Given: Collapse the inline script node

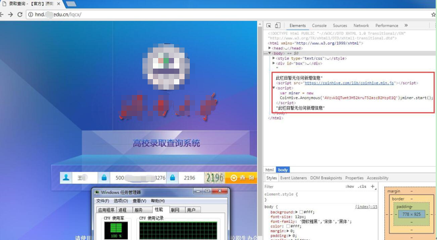Looking at the screenshot, I should click(x=274, y=88).
